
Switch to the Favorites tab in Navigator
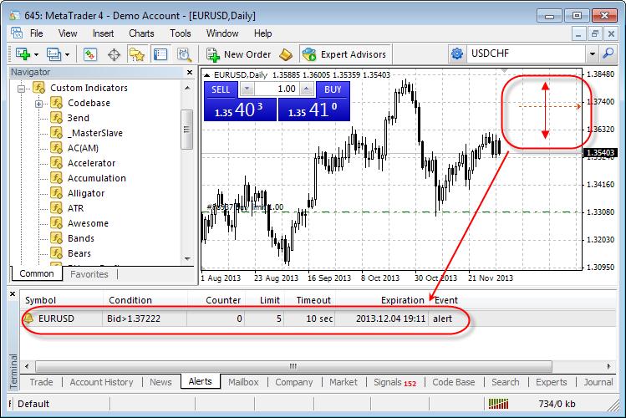(89, 274)
